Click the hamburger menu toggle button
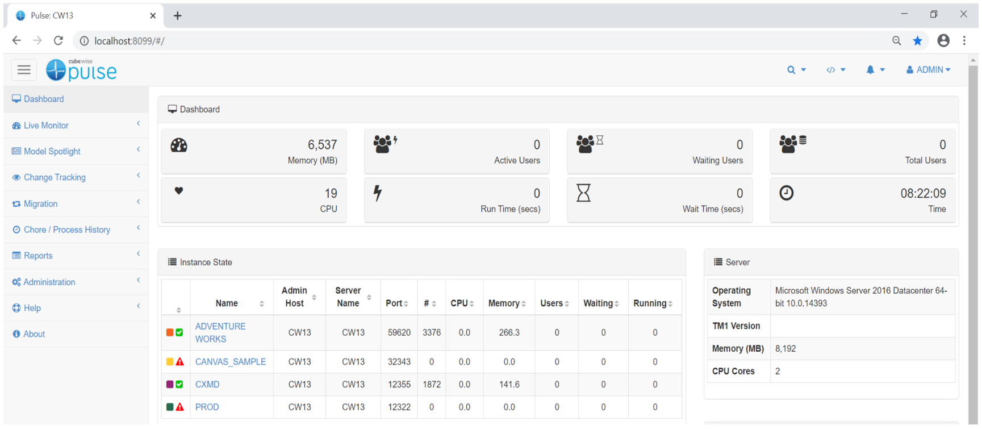Viewport: 982px width, 429px height. tap(24, 70)
